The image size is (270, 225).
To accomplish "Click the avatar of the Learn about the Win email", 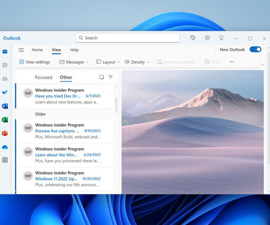I will (28, 152).
